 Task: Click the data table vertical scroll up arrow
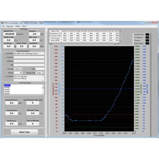click(x=120, y=31)
